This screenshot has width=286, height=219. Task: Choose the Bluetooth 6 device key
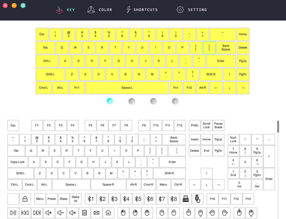click(x=150, y=199)
